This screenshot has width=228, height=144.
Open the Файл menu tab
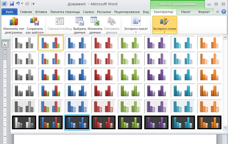[x=9, y=12]
